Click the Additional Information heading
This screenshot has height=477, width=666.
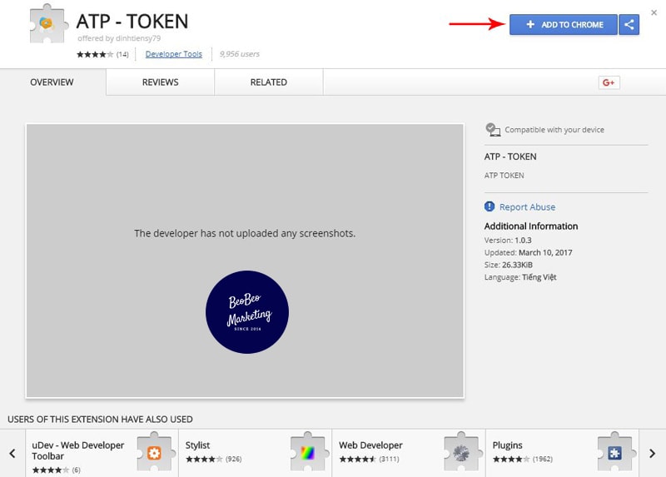coord(531,226)
